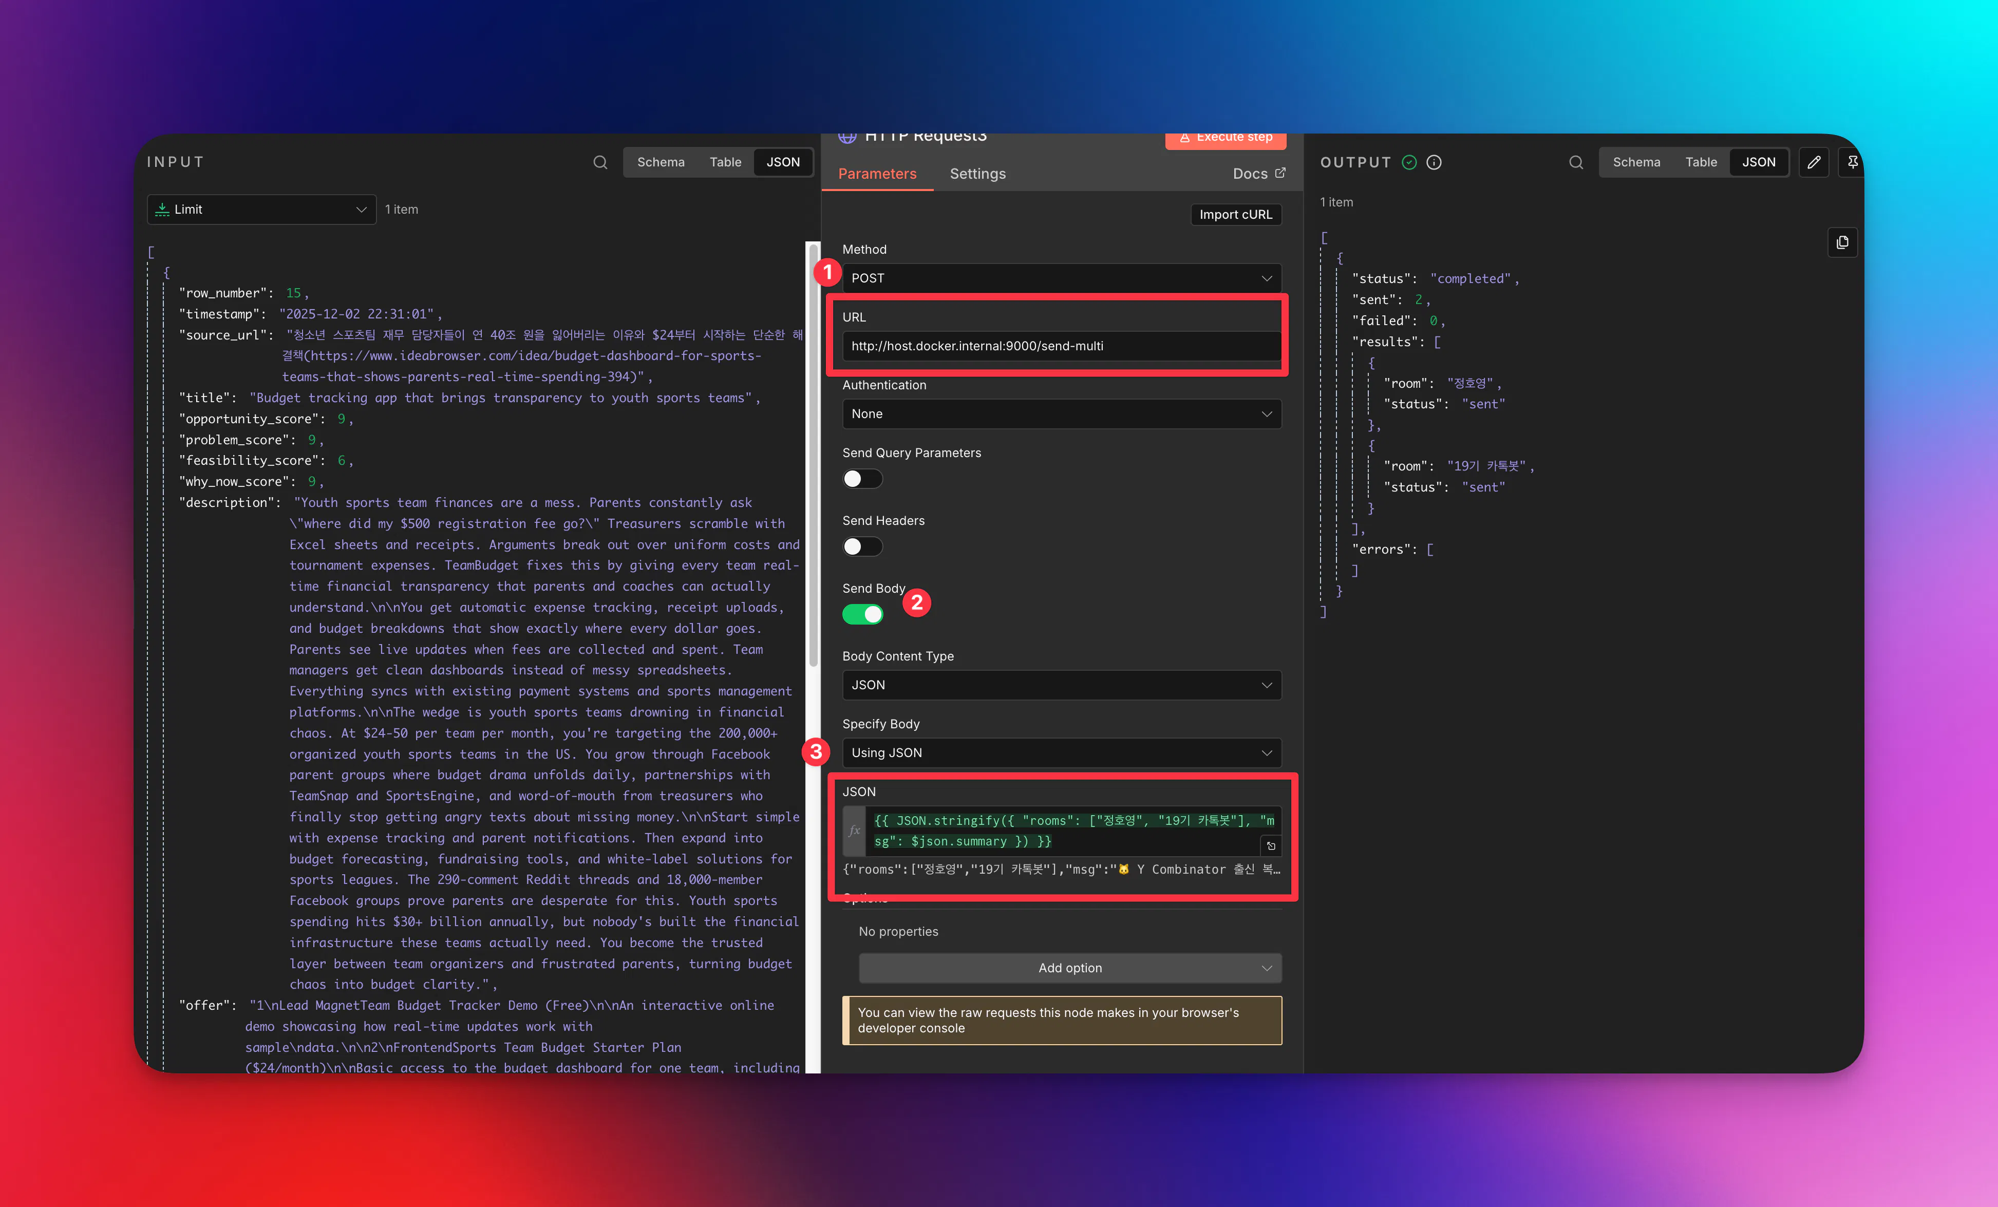Select the JSON view in OUTPUT panel
The height and width of the screenshot is (1207, 1998).
(x=1758, y=162)
